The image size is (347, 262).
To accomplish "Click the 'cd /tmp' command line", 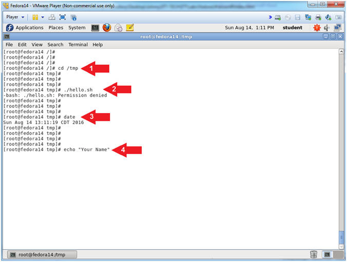I will 41,68.
